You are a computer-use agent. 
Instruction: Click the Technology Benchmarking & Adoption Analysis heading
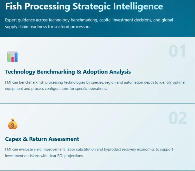click(x=68, y=72)
